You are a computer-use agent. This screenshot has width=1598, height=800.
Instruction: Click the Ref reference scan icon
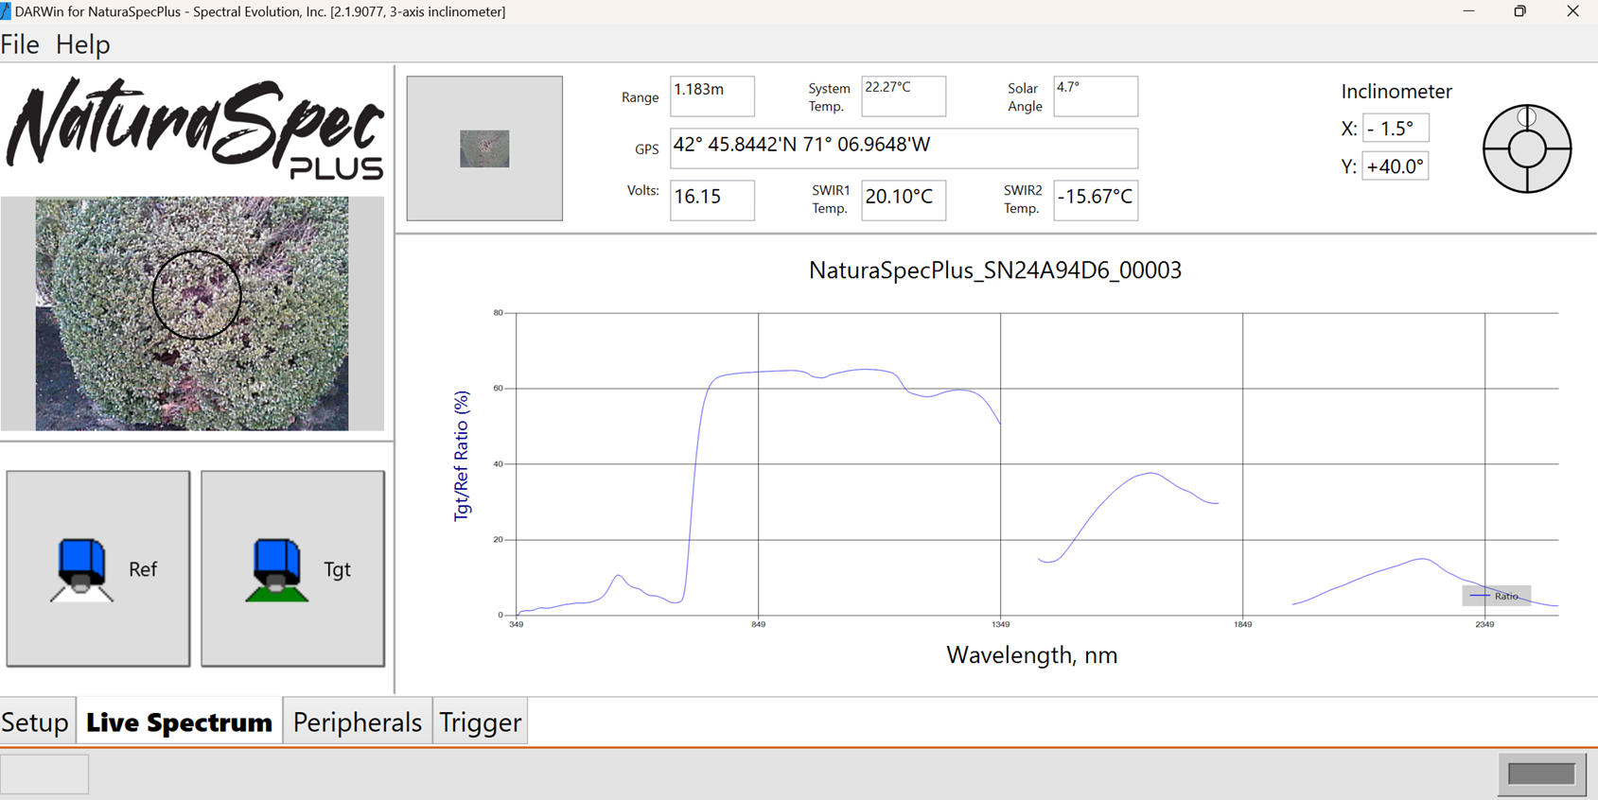pyautogui.click(x=82, y=568)
